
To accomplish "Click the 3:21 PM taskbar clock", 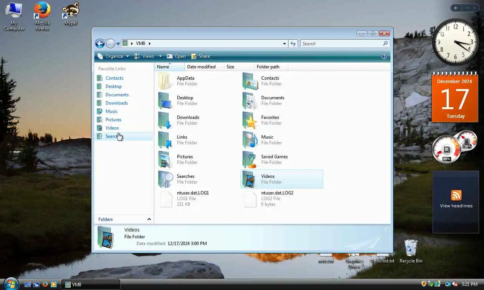I will click(x=469, y=284).
